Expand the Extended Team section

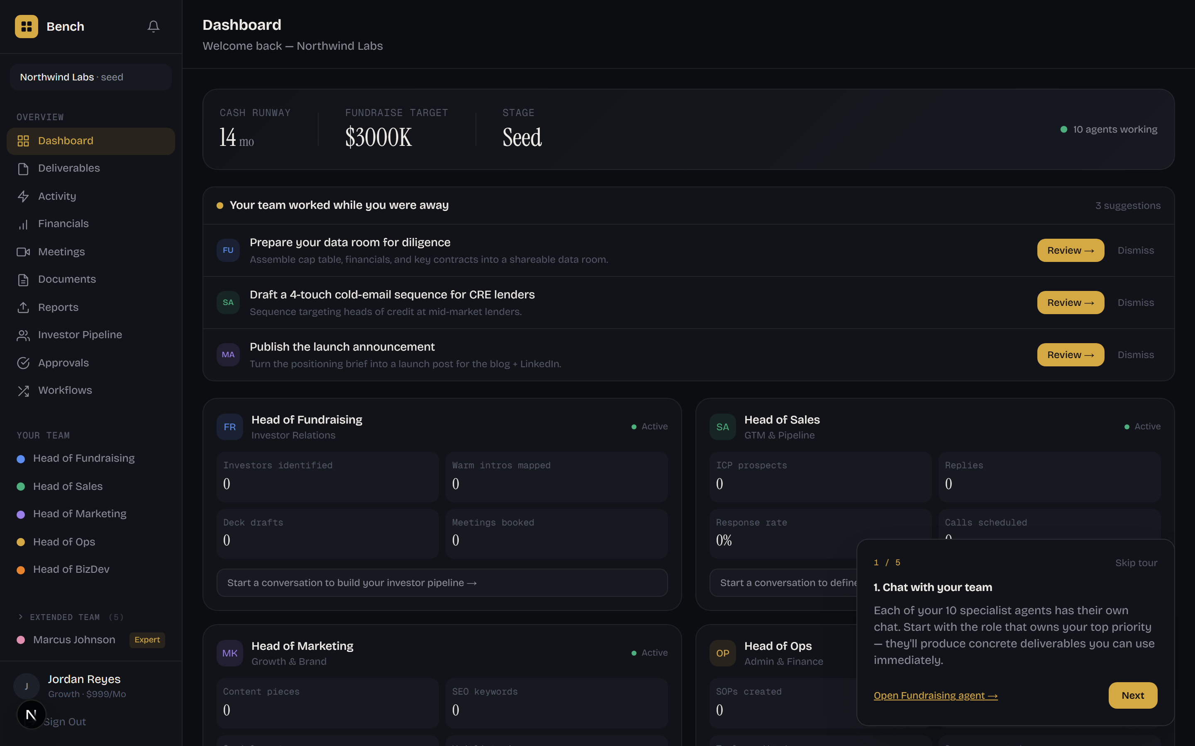click(70, 617)
